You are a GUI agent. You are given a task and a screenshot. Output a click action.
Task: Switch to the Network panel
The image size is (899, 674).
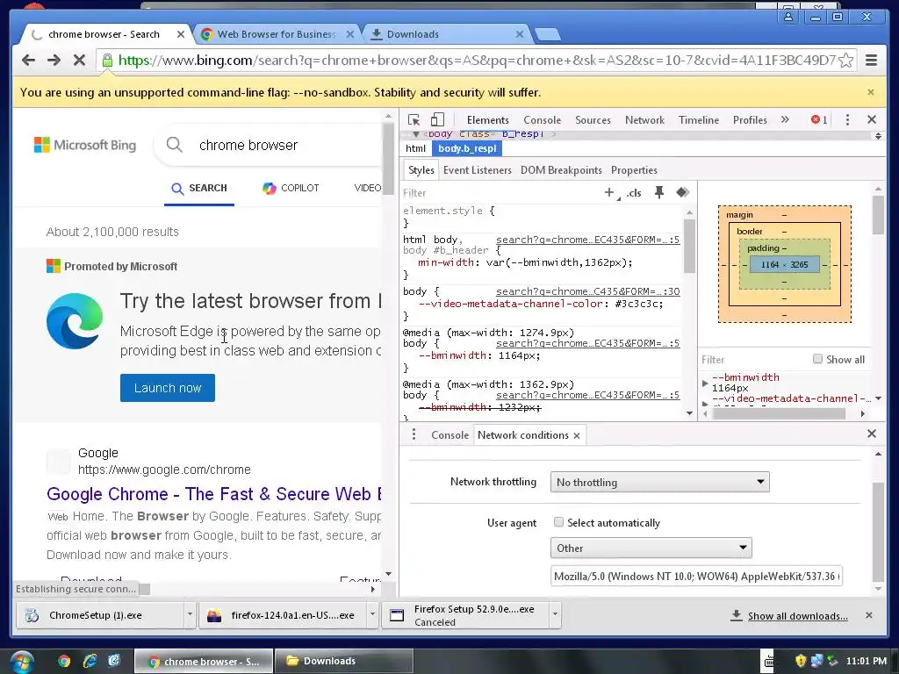click(x=644, y=119)
